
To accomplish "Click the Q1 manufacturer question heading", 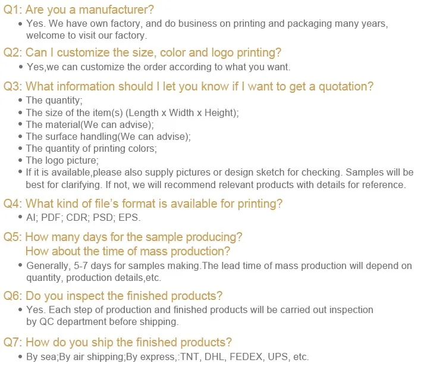I will [x=78, y=10].
